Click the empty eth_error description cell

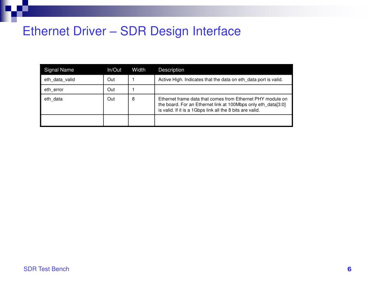223,89
